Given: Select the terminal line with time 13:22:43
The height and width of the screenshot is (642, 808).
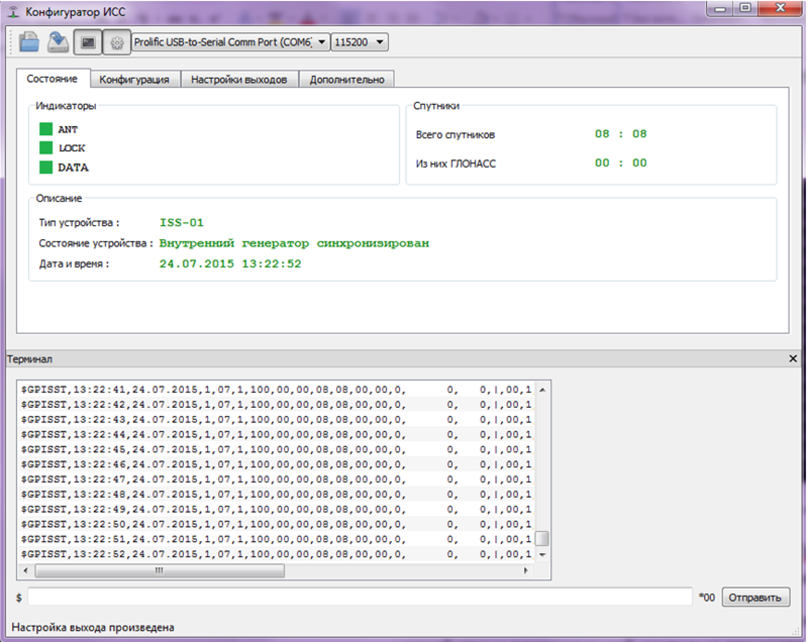Looking at the screenshot, I should (x=276, y=419).
